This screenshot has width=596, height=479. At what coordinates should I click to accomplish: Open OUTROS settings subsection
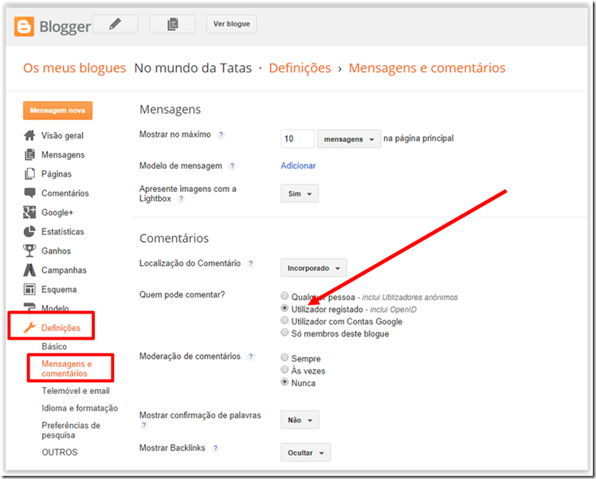point(60,453)
